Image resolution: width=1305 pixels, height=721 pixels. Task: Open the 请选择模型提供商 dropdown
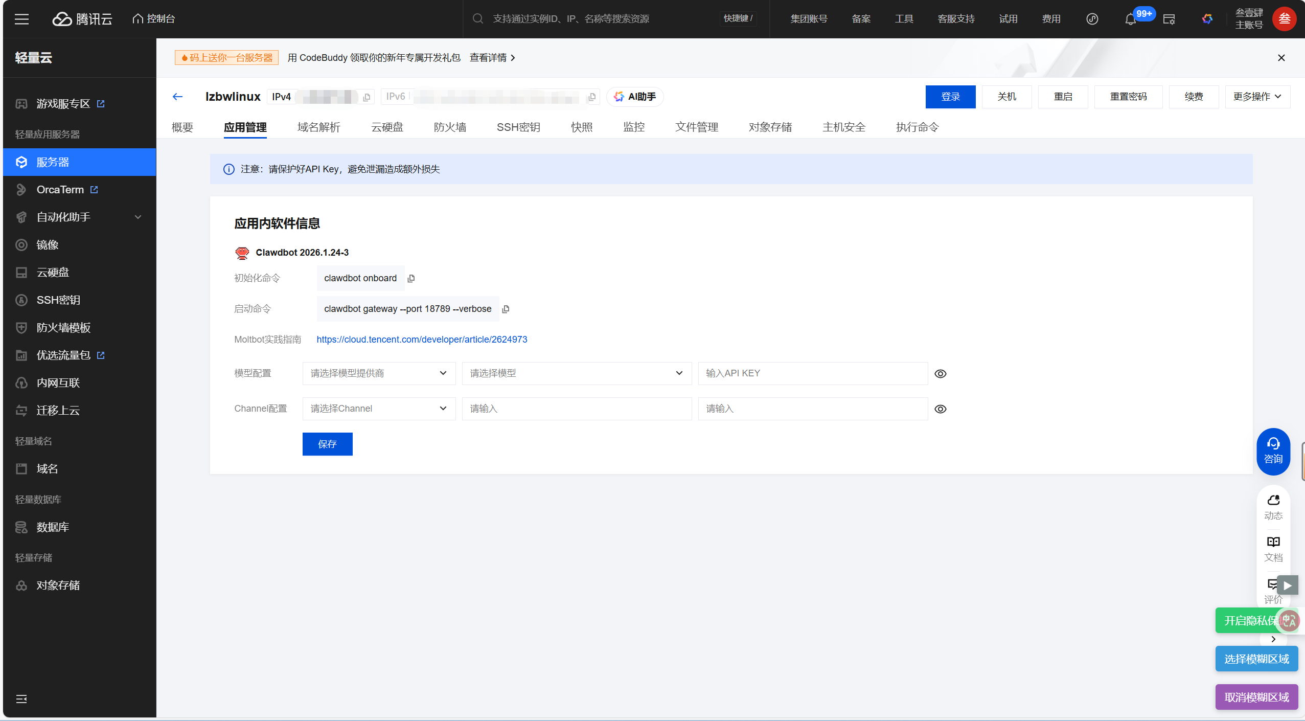pyautogui.click(x=379, y=373)
